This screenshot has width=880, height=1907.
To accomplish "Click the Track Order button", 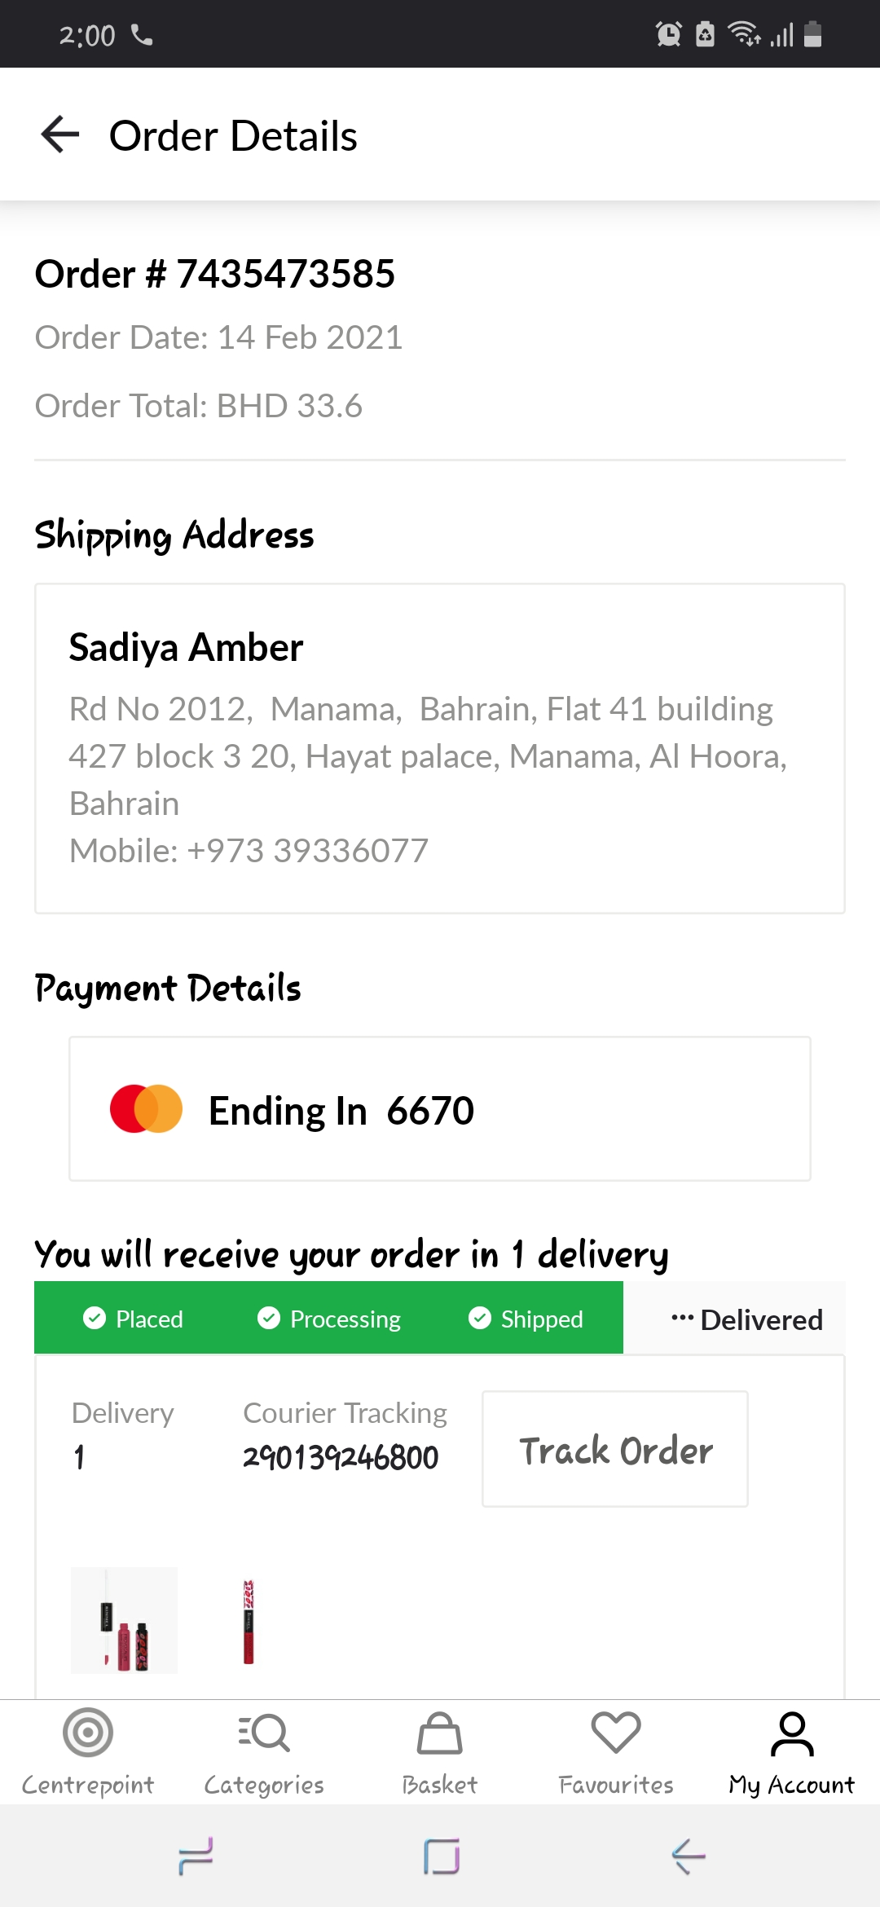I will pos(615,1449).
